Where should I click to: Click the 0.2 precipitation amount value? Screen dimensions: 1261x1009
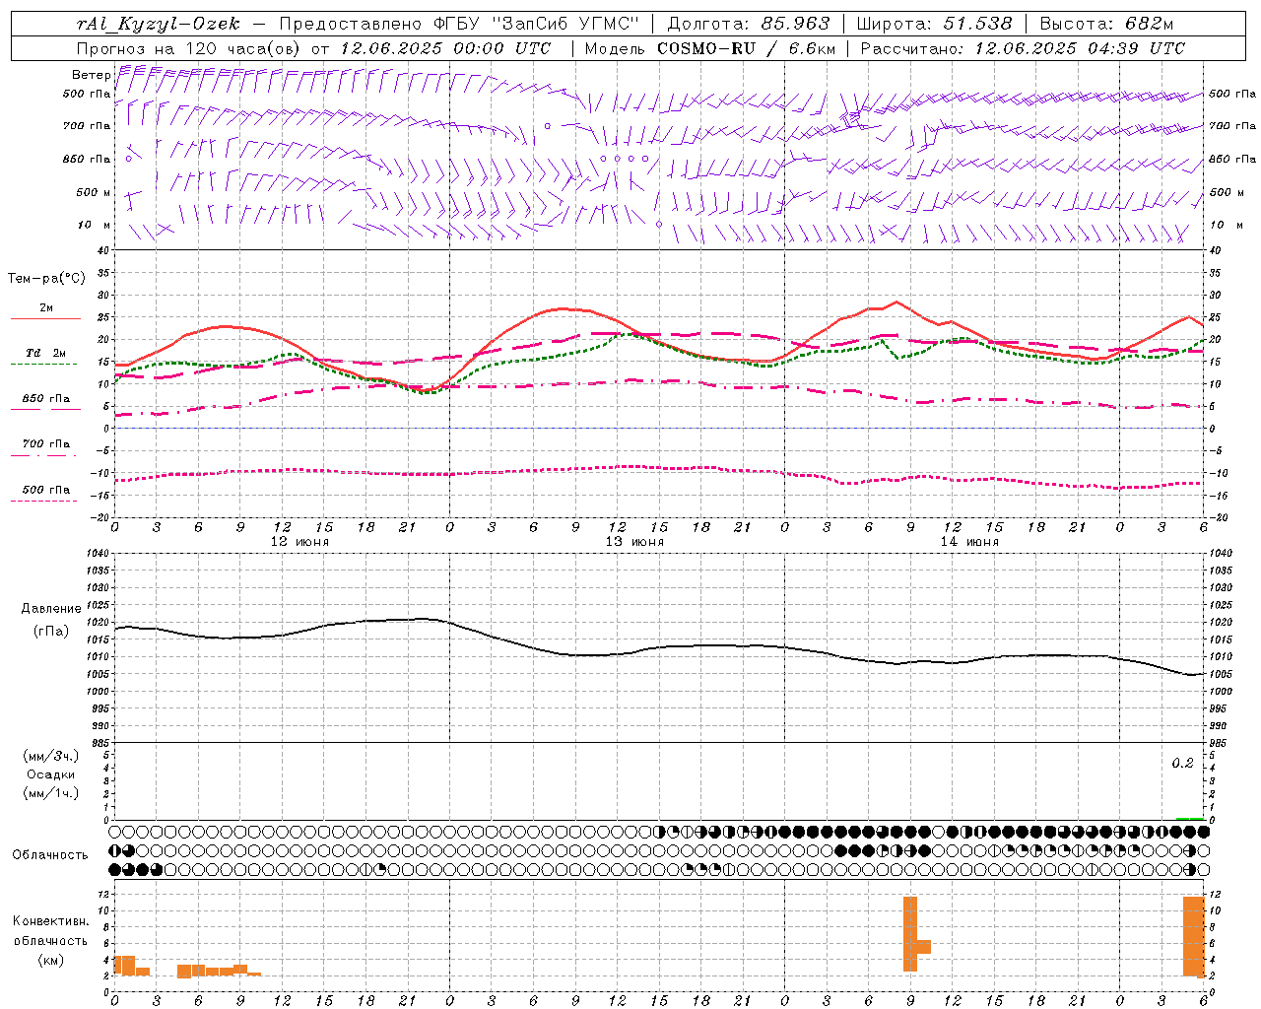[x=1182, y=764]
